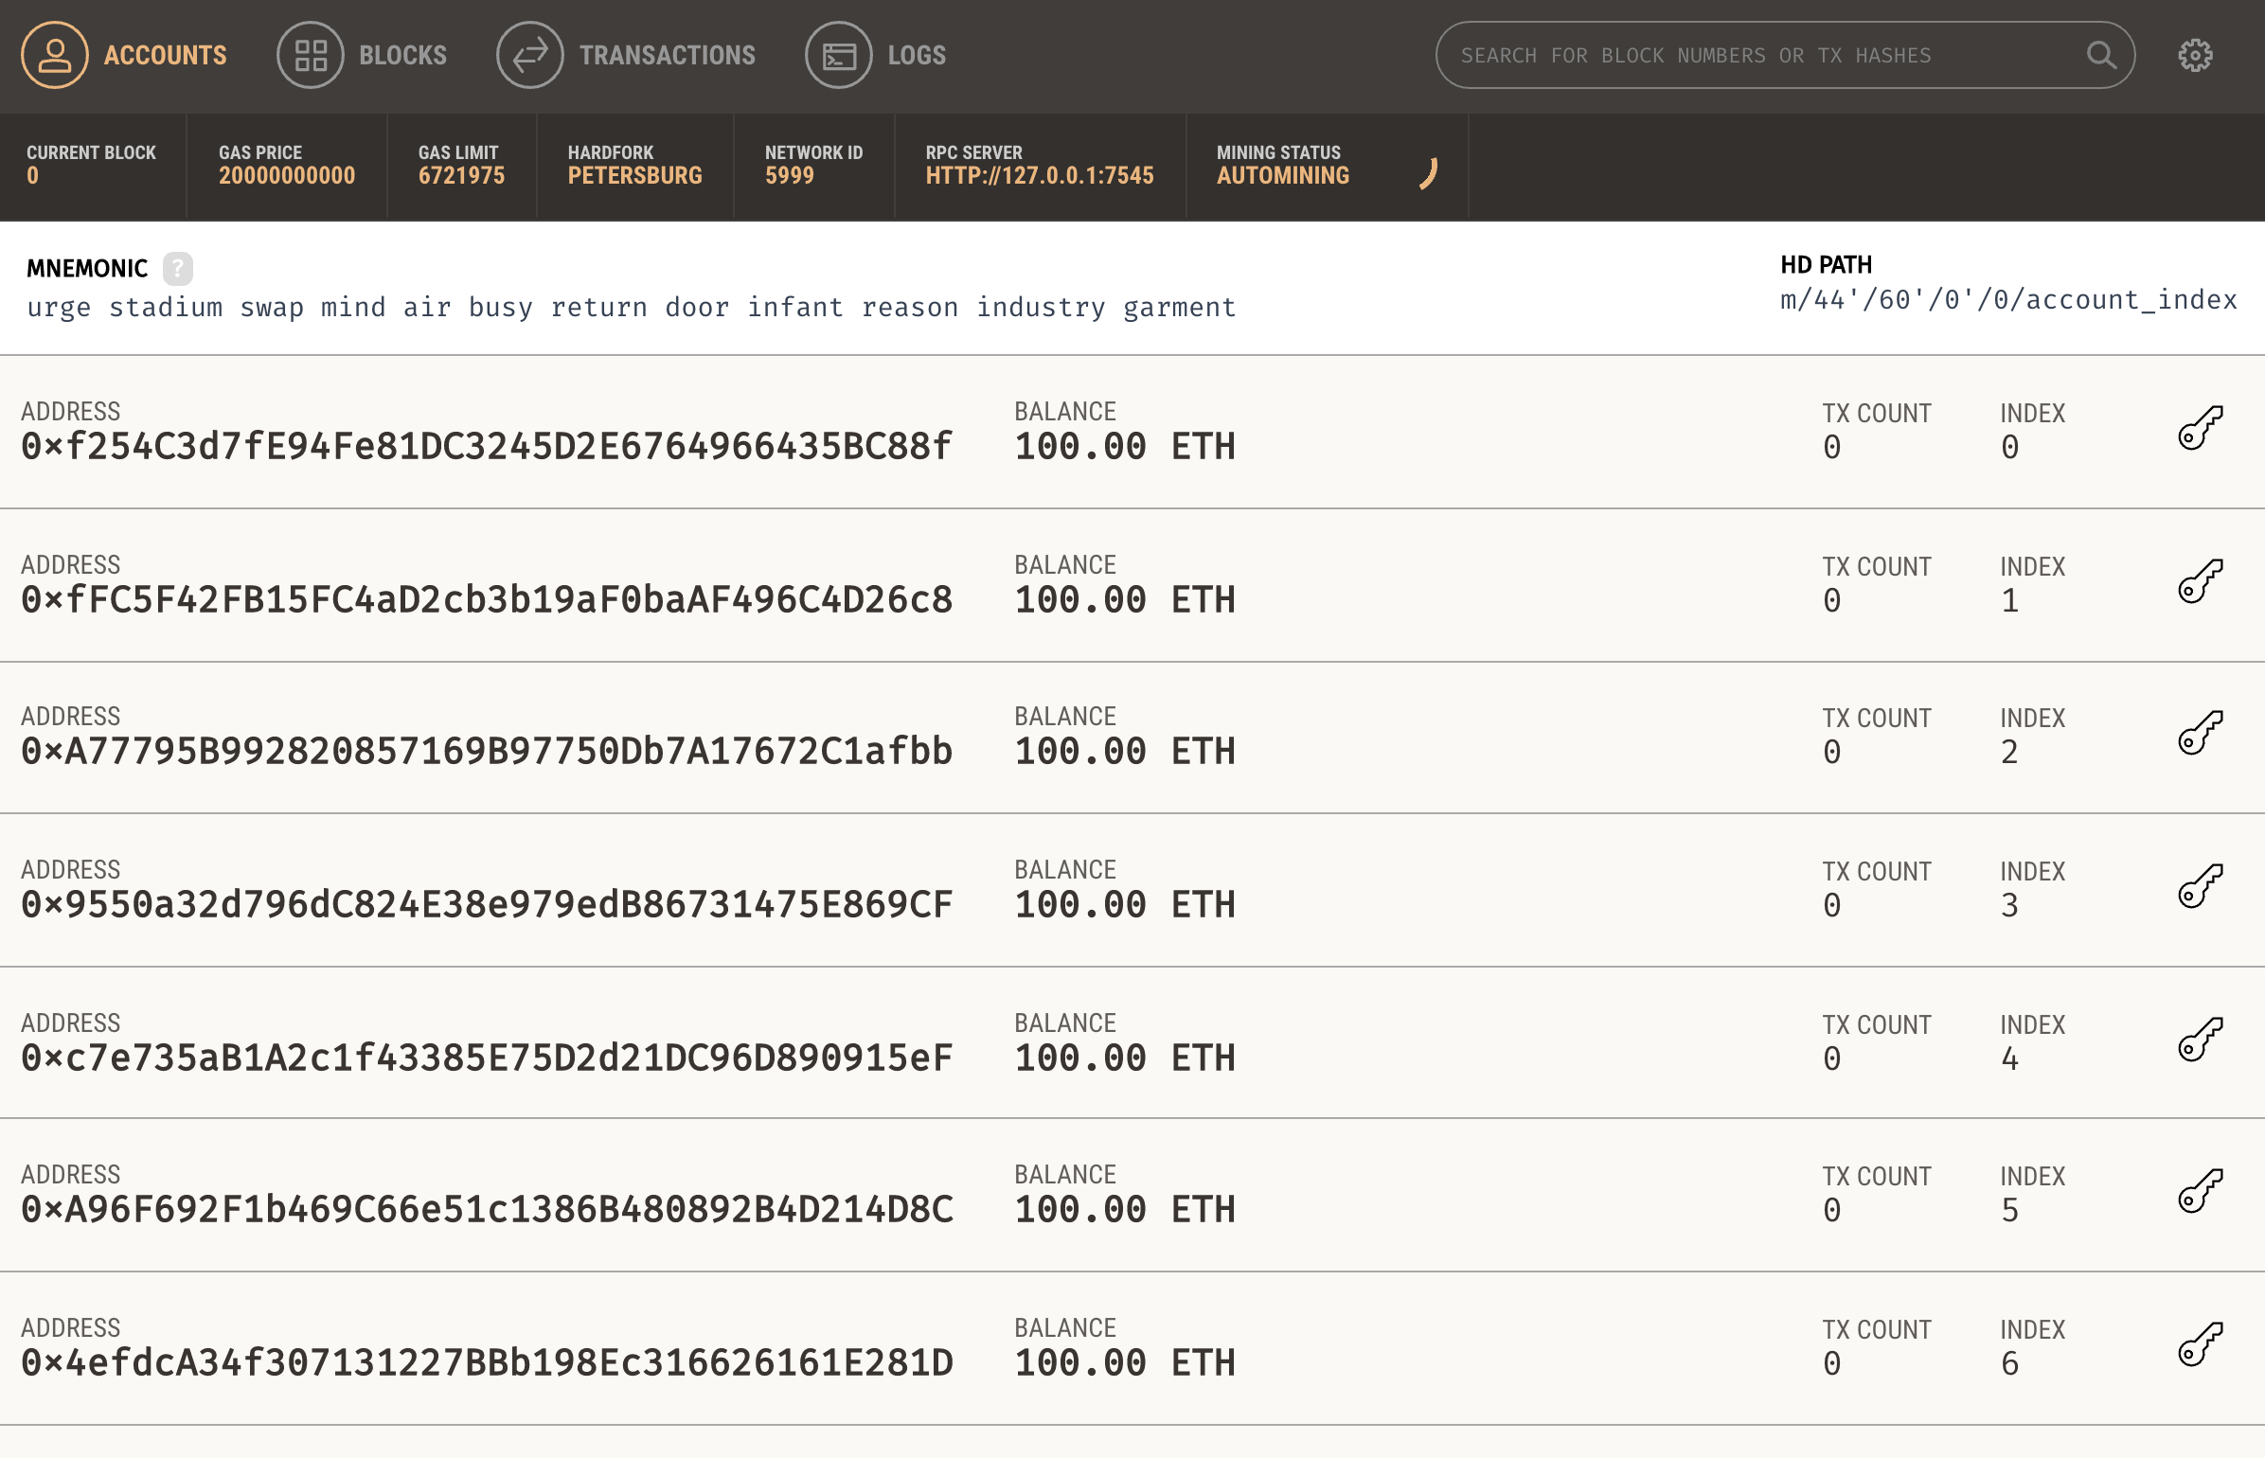Click mnemonic help question mark
The image size is (2265, 1458).
pyautogui.click(x=177, y=269)
